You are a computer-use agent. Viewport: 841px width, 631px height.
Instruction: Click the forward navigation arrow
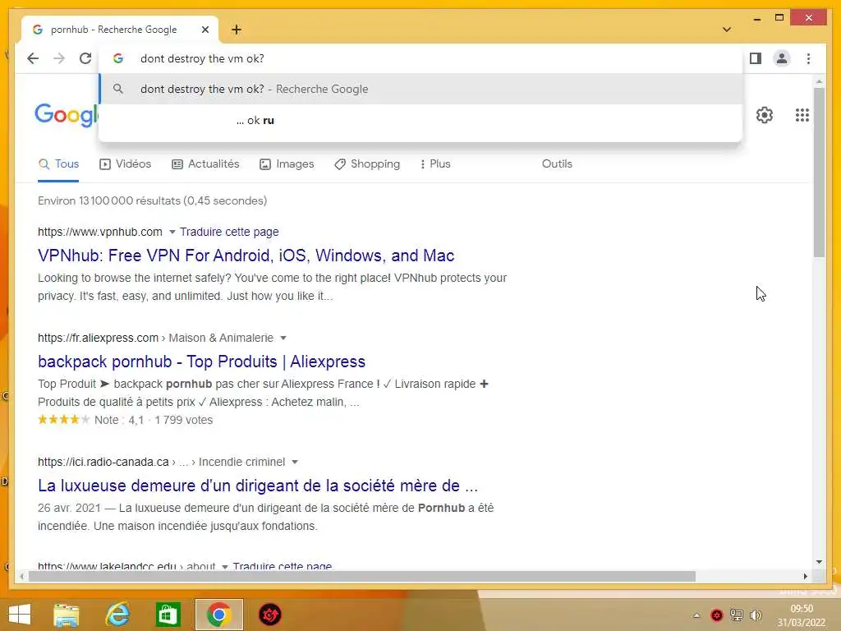point(59,58)
